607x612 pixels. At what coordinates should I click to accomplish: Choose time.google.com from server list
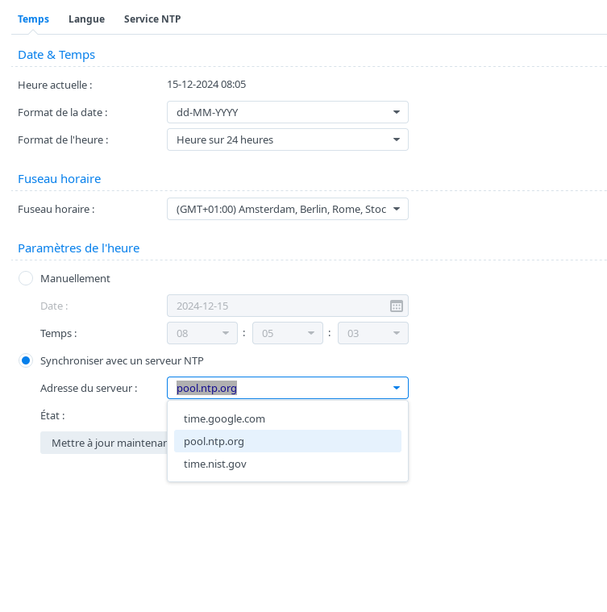(x=224, y=418)
